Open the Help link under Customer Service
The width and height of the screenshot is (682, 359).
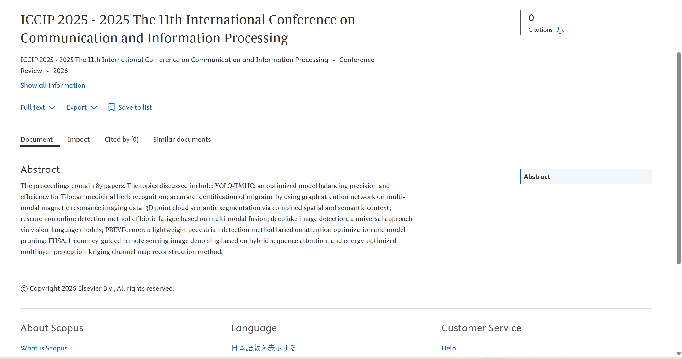[448, 348]
